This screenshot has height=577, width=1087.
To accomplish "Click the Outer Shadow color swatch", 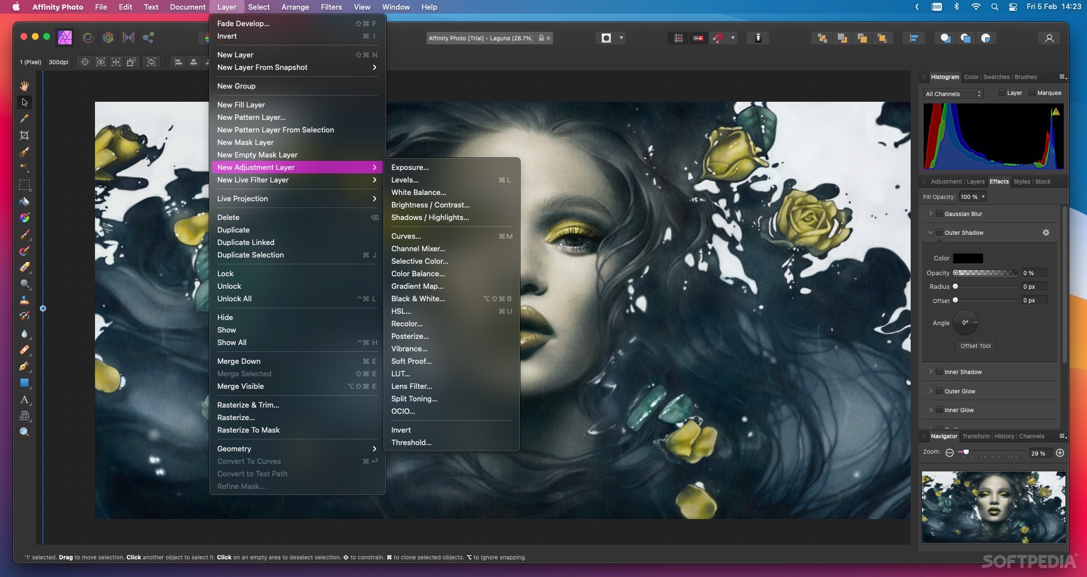I will click(968, 258).
